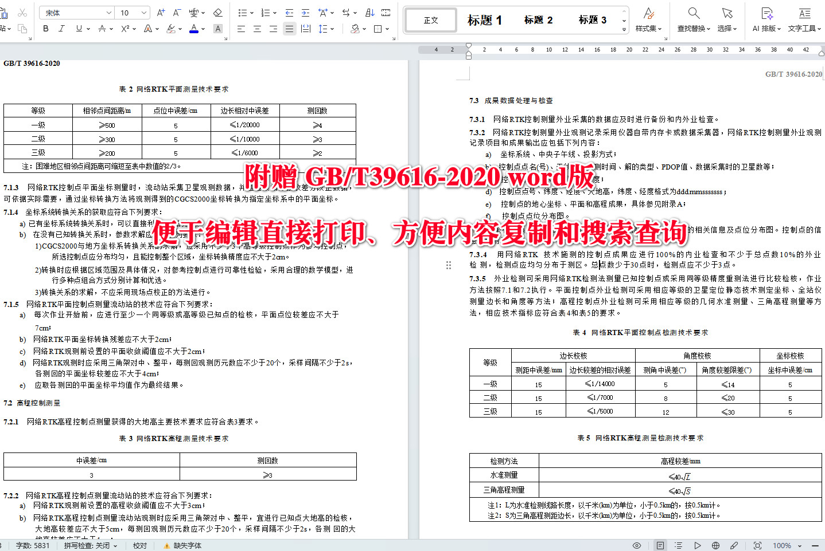Open borders dropdown arrow

click(x=387, y=29)
